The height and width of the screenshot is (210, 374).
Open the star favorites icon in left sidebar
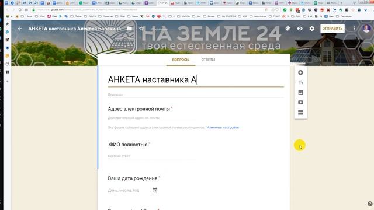tap(7, 24)
